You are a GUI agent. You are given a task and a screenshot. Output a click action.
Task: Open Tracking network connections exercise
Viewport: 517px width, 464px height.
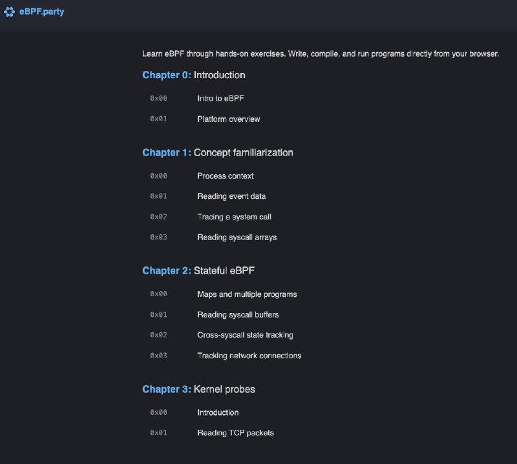coord(249,356)
